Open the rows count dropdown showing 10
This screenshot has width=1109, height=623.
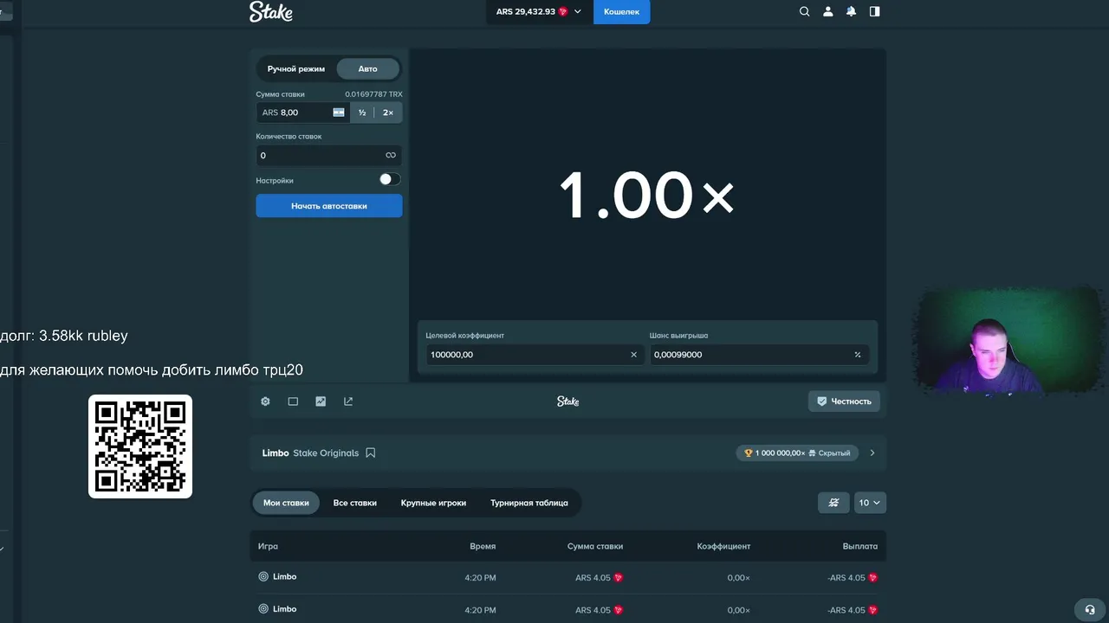coord(869,503)
